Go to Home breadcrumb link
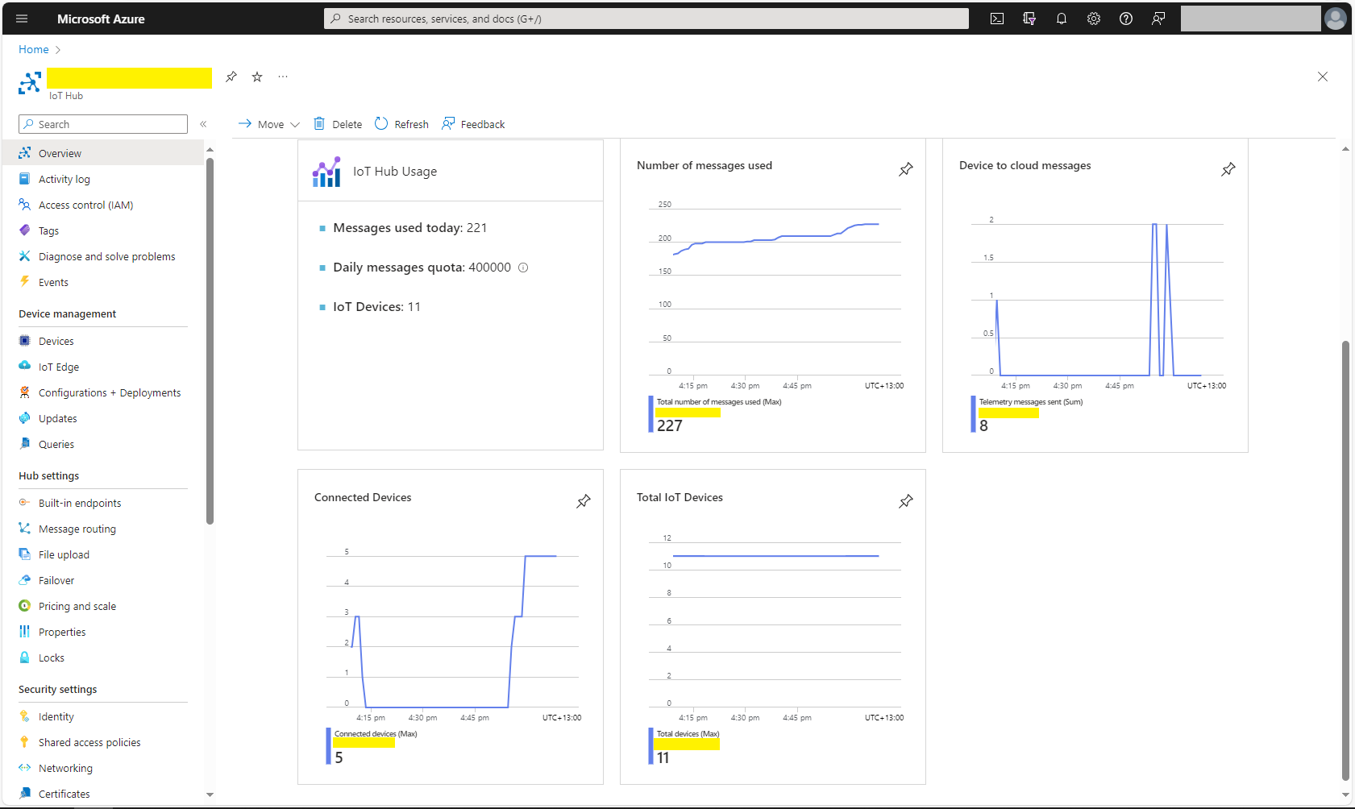This screenshot has height=809, width=1355. [x=34, y=49]
